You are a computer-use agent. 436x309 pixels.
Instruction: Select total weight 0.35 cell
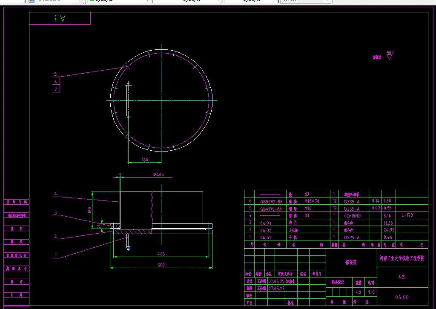pos(387,208)
